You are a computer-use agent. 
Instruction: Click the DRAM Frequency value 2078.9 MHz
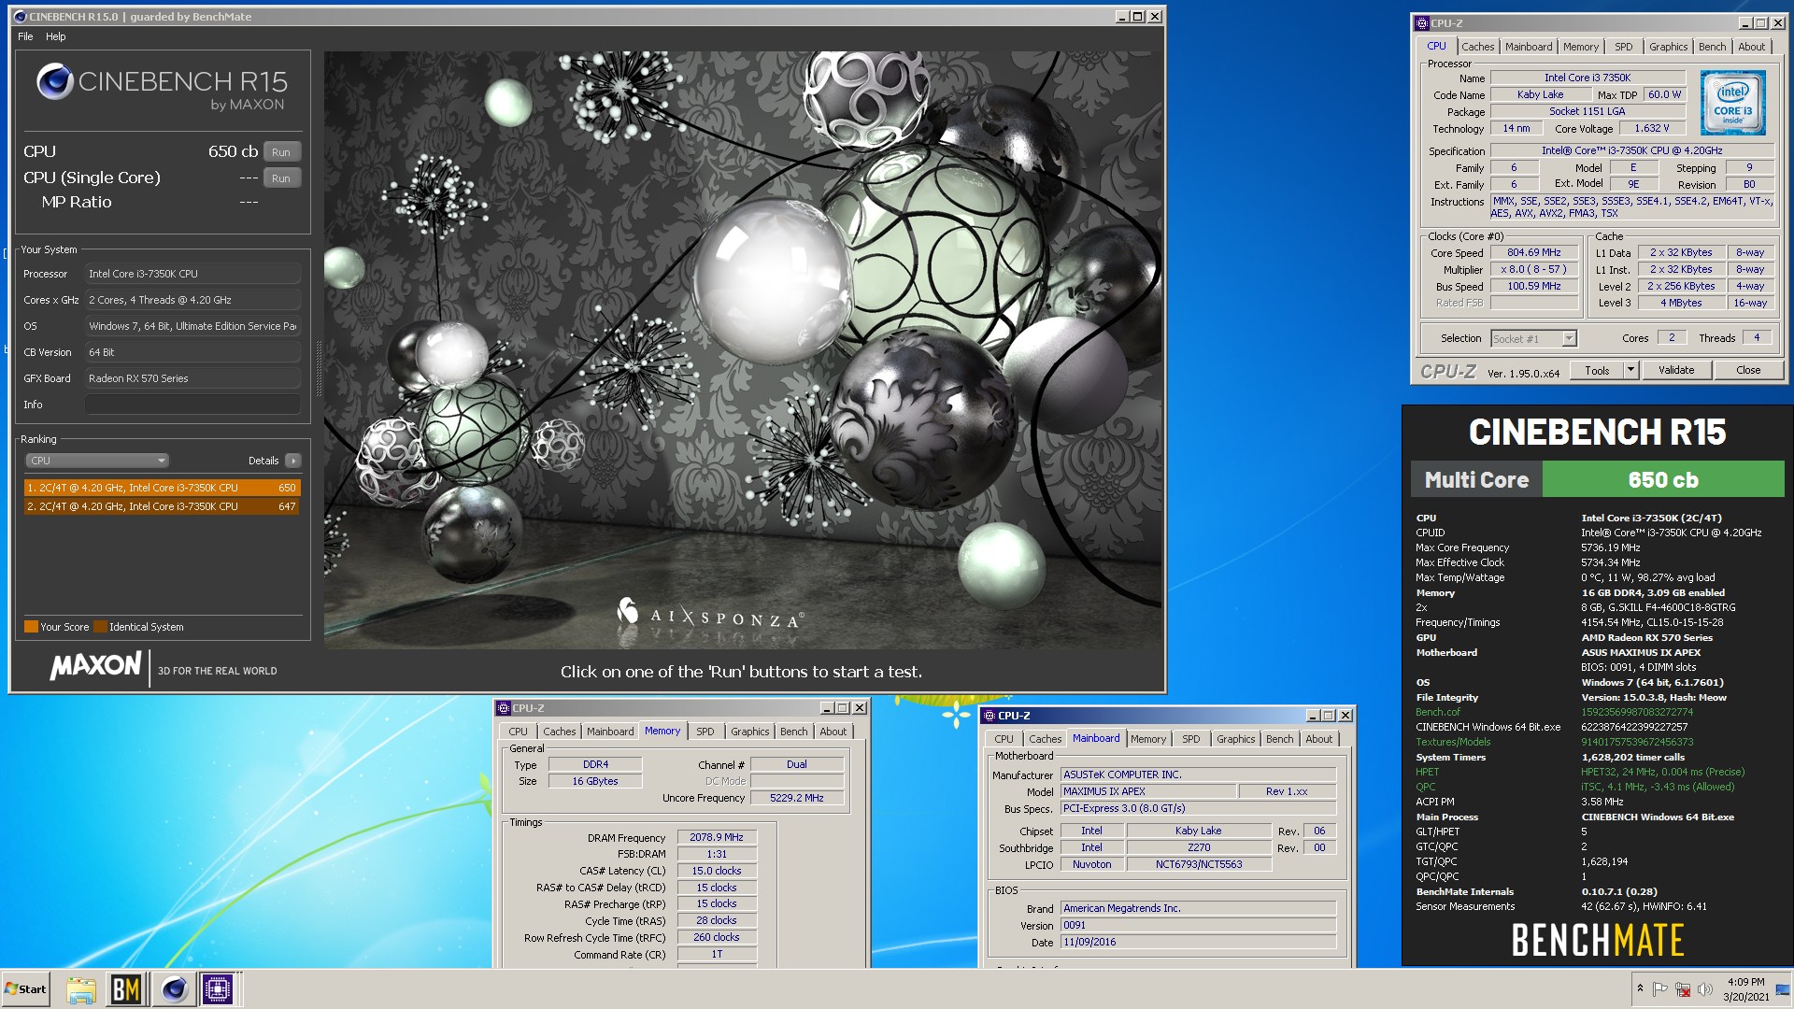point(717,838)
